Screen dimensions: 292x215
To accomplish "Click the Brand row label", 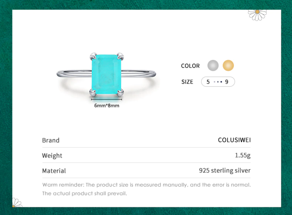I will (51, 140).
